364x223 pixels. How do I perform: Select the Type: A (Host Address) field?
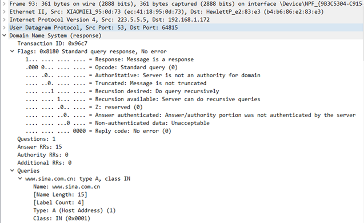pyautogui.click(x=74, y=210)
